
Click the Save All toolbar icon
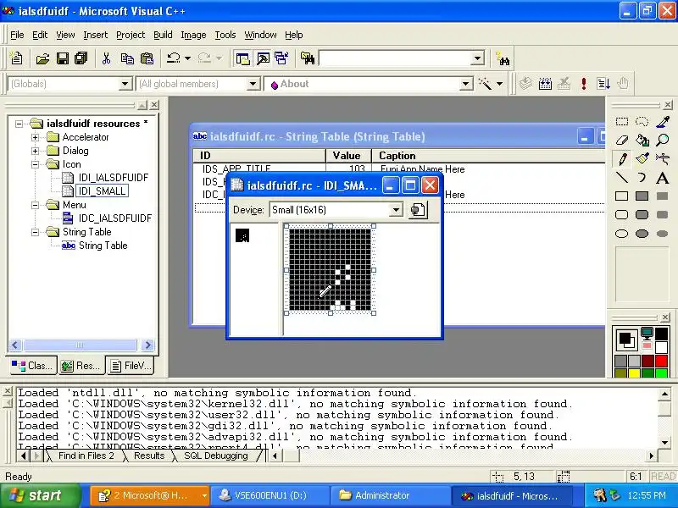[x=81, y=58]
